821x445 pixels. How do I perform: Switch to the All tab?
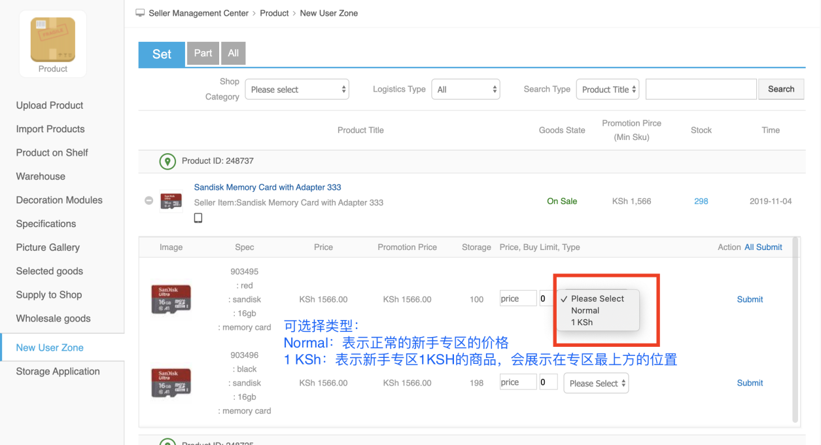click(234, 53)
